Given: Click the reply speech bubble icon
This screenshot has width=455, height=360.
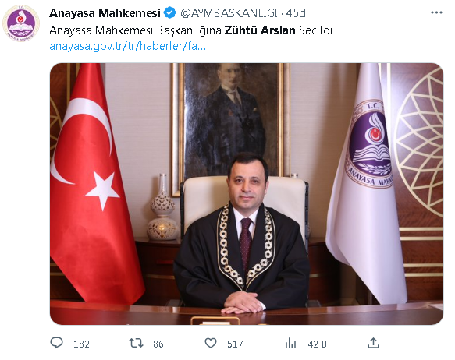Looking at the screenshot, I should coord(56,343).
